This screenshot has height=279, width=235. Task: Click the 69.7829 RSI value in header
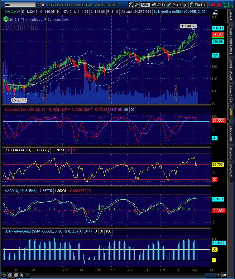58,150
